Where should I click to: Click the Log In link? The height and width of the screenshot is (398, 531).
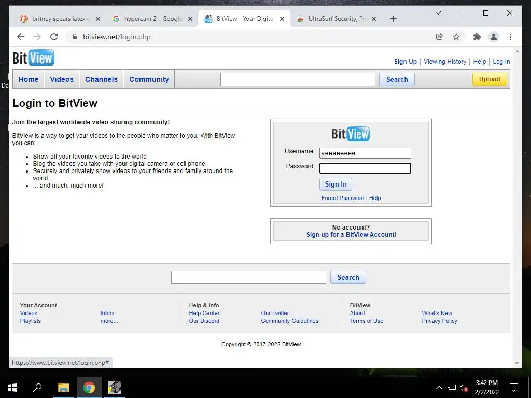click(501, 62)
